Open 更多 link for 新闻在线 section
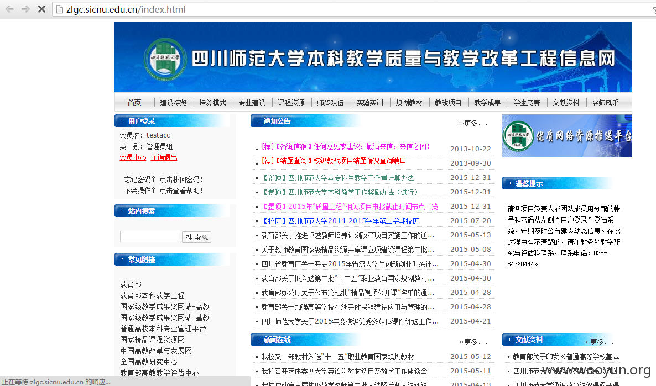This screenshot has height=386, width=656. coord(473,342)
